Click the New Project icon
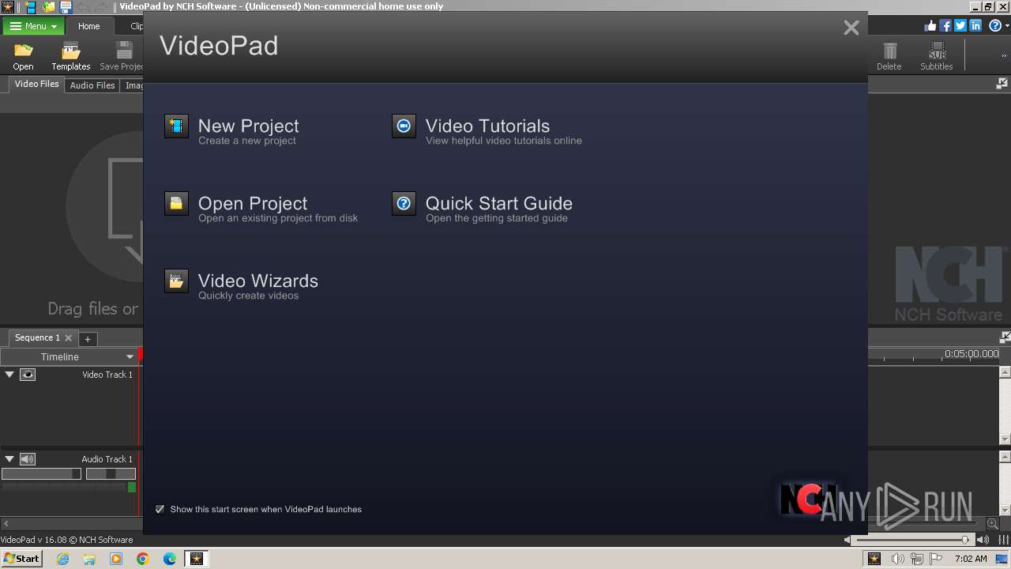The image size is (1011, 569). pos(176,126)
